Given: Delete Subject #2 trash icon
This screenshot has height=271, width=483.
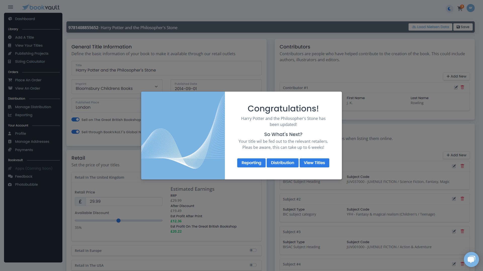Looking at the screenshot, I should click(x=462, y=199).
